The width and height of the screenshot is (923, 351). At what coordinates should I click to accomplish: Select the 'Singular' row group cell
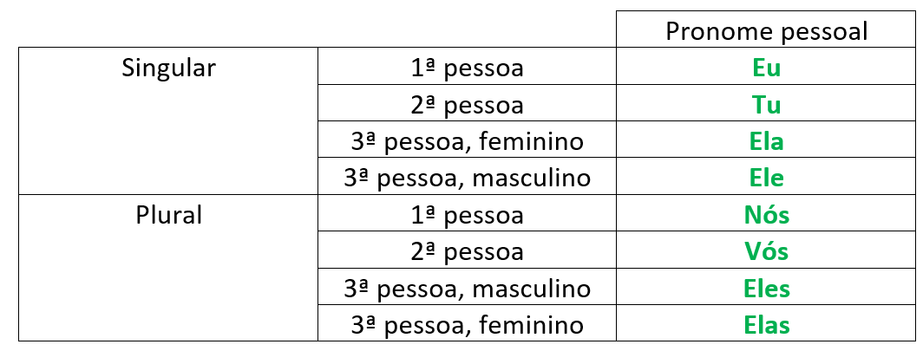click(169, 68)
